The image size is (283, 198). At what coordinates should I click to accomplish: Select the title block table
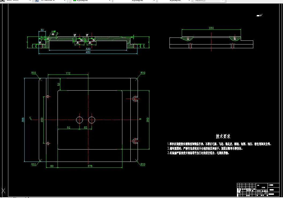(258, 190)
